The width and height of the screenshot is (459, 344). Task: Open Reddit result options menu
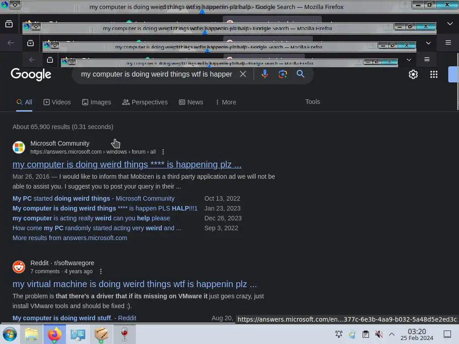tap(101, 271)
